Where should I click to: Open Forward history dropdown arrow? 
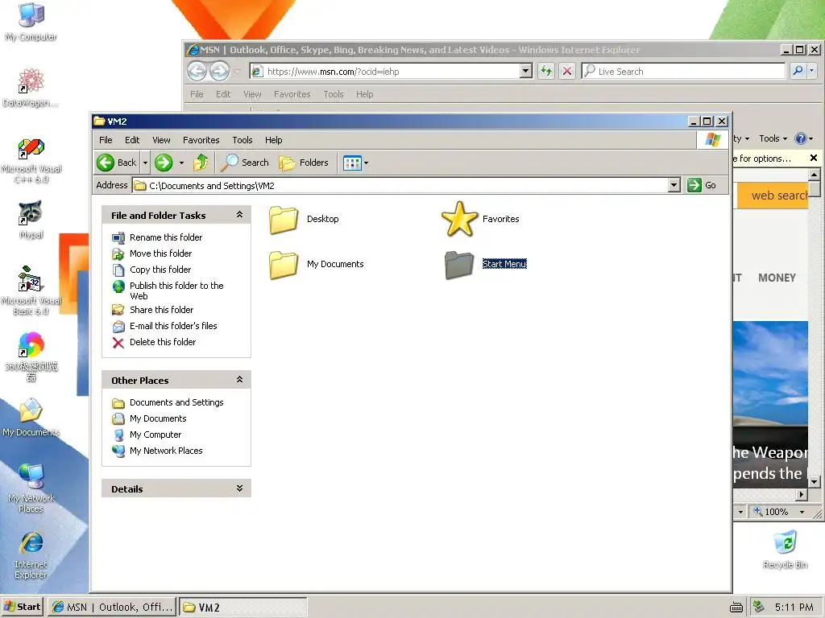tap(181, 163)
